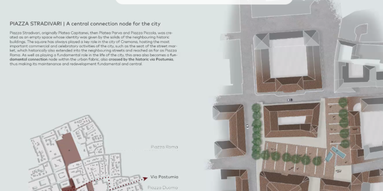The image size is (383, 191).
Task: Click the topmost tree in the left vertical row
Action: pyautogui.click(x=256, y=108)
